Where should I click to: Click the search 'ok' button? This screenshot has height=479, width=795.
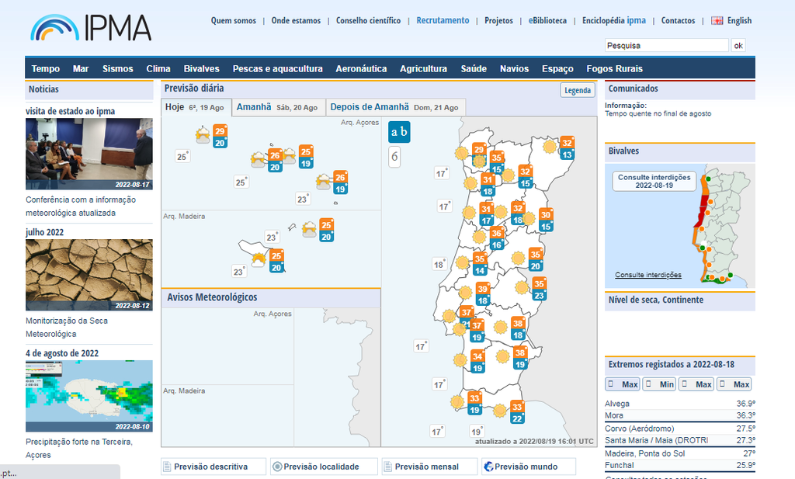tap(738, 46)
